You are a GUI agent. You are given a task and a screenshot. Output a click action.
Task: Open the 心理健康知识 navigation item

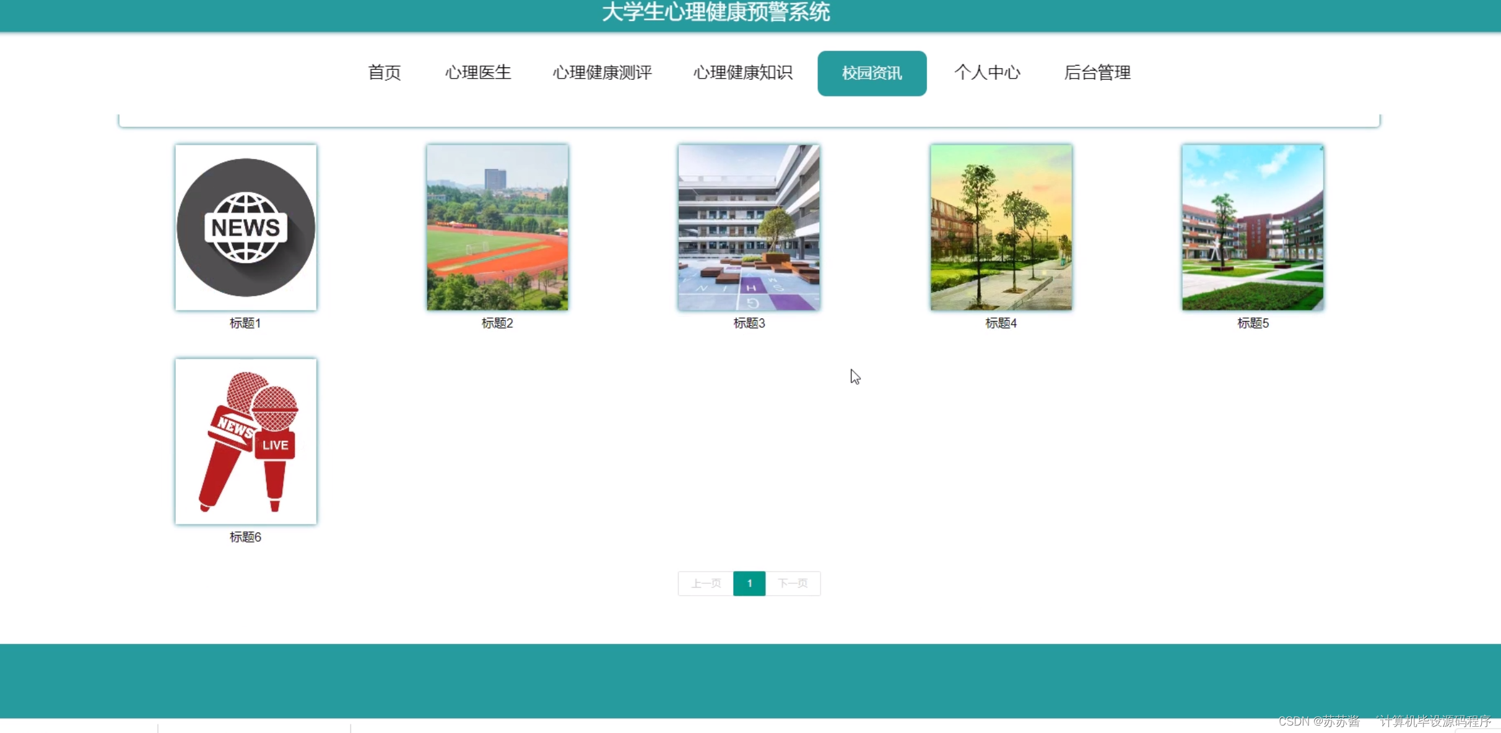coord(742,72)
